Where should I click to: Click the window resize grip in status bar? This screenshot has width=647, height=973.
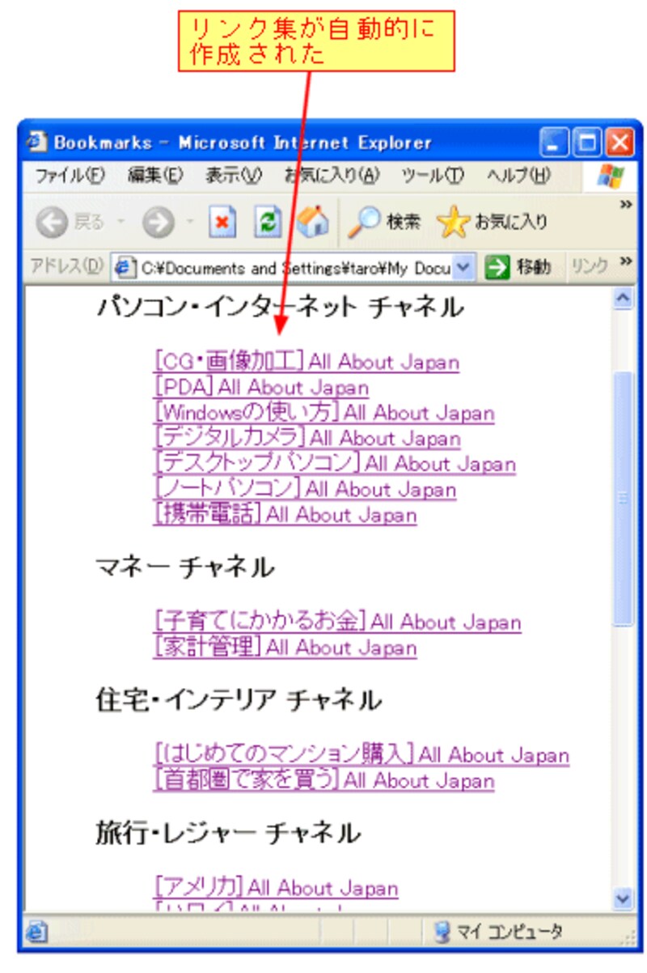tap(628, 937)
